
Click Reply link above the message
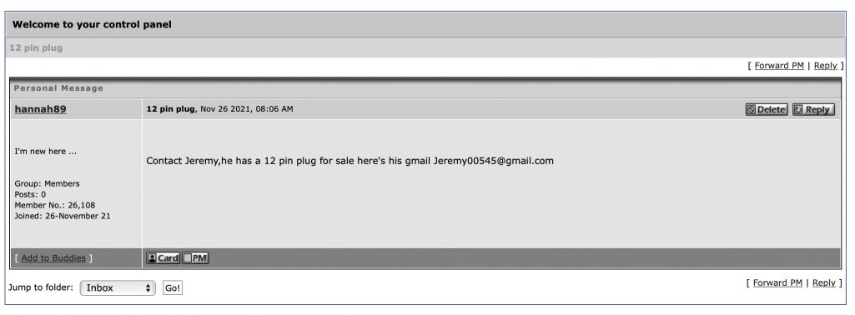coord(825,65)
